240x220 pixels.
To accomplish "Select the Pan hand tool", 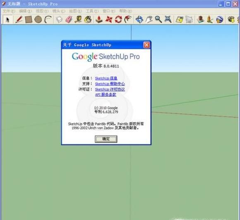I will (x=149, y=19).
